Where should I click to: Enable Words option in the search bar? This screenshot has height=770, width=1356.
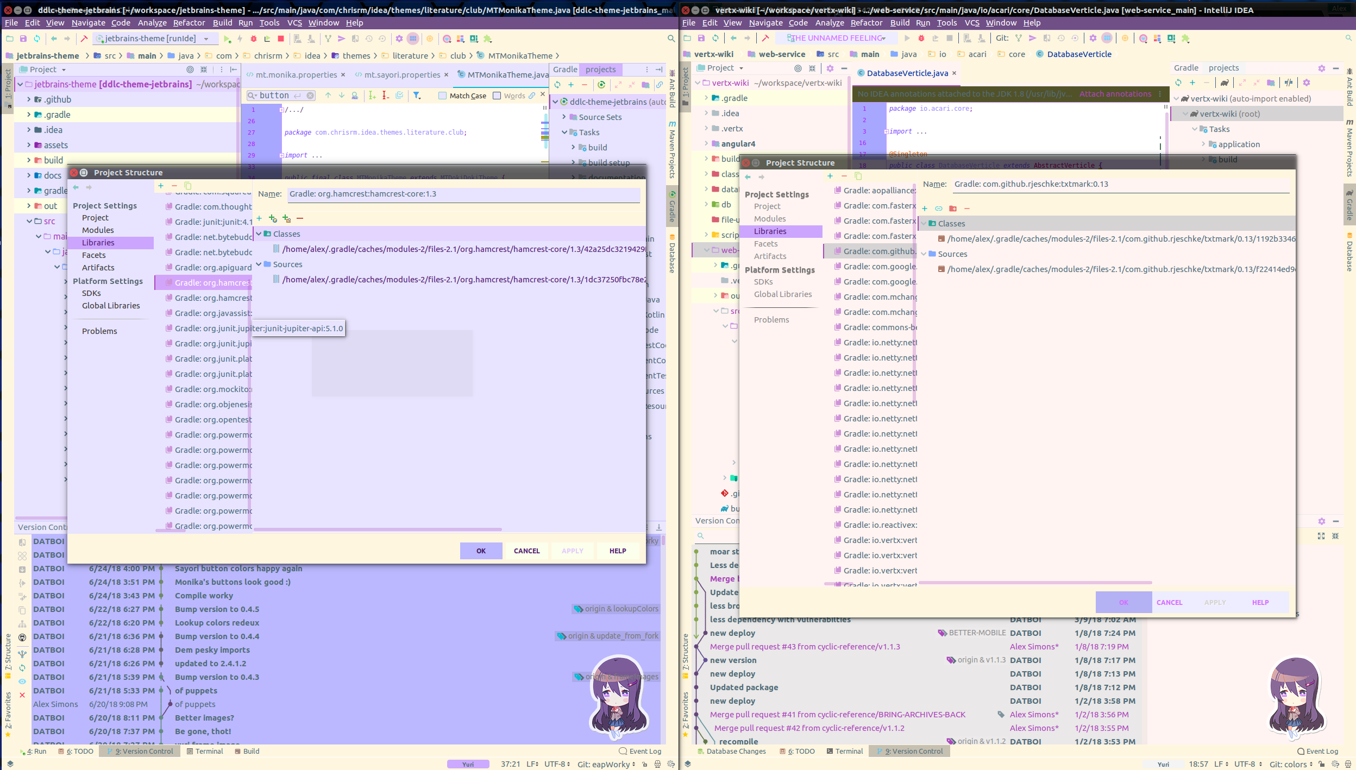pos(497,96)
